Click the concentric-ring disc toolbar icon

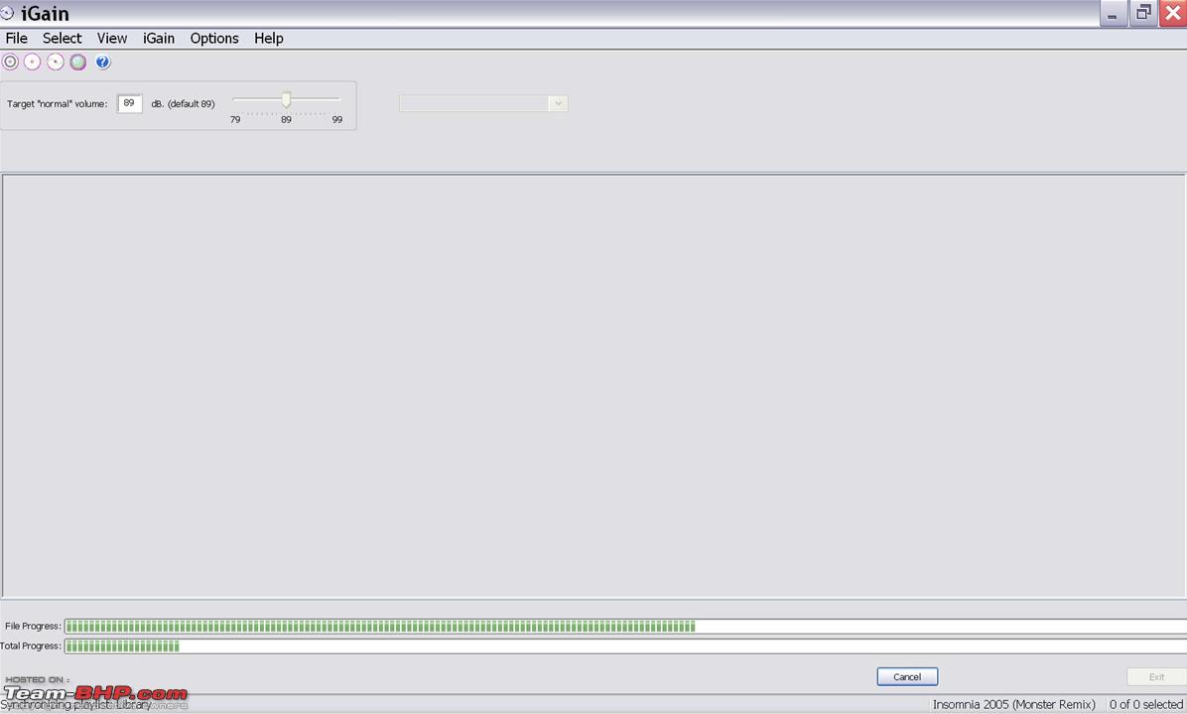coord(10,63)
